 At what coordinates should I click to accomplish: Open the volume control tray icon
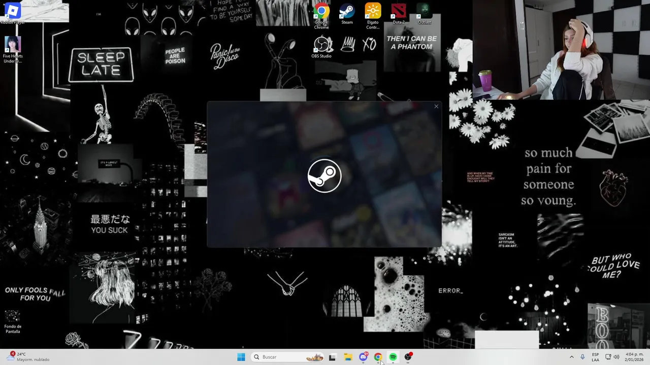(x=616, y=357)
